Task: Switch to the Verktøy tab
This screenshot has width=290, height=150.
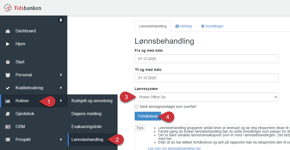Action: (x=184, y=26)
